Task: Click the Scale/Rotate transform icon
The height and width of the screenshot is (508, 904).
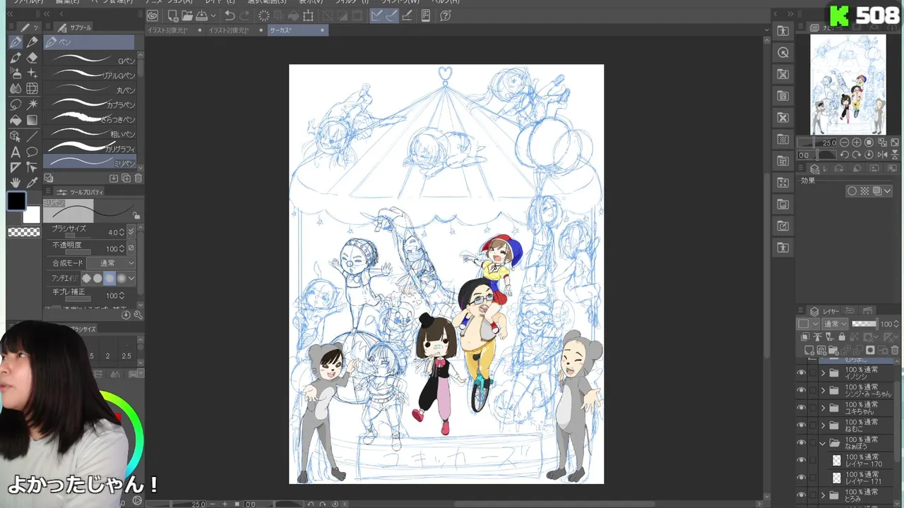Action: 308,16
